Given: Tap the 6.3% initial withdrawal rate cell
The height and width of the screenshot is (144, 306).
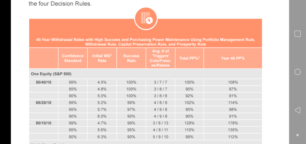Looking at the screenshot, I should click(102, 137).
